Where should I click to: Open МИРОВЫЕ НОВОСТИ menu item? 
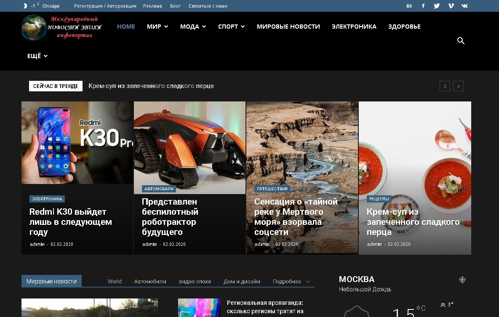tap(288, 27)
